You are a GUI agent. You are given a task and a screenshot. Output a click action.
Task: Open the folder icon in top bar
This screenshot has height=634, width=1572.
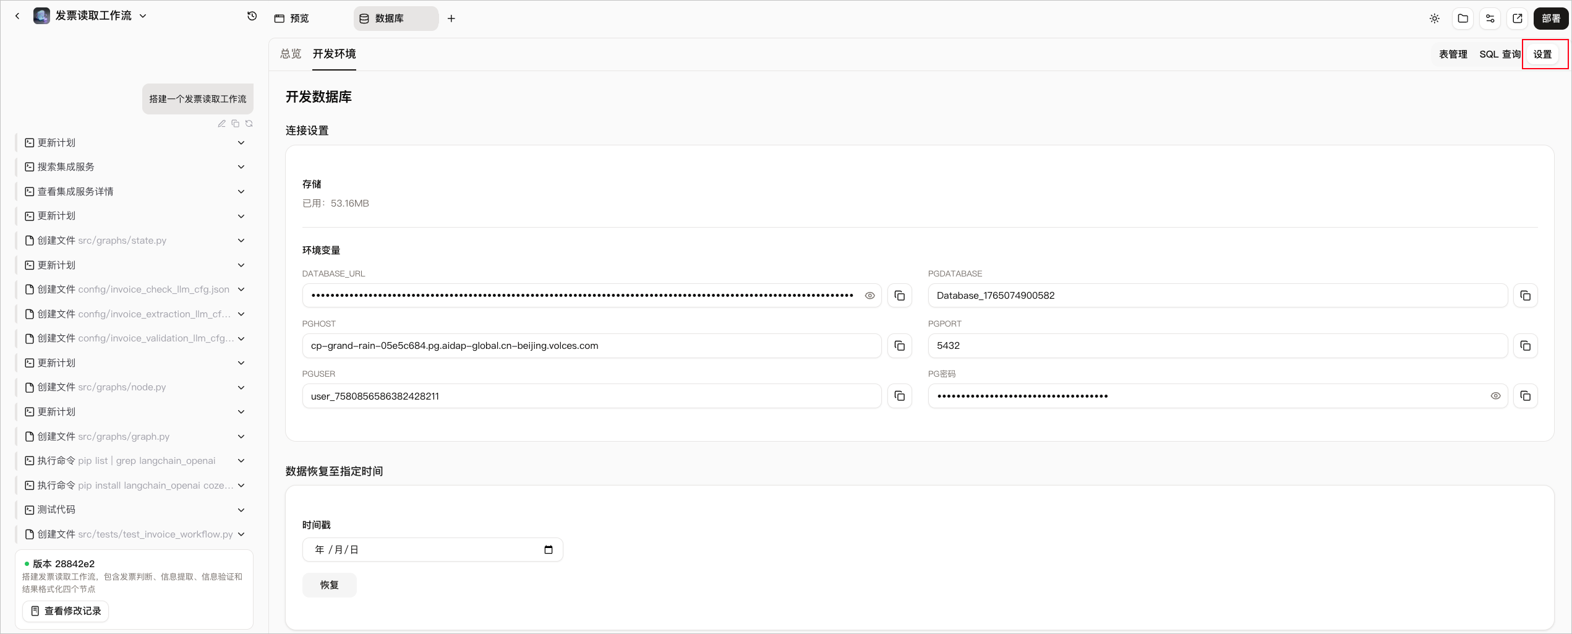[x=1463, y=19]
